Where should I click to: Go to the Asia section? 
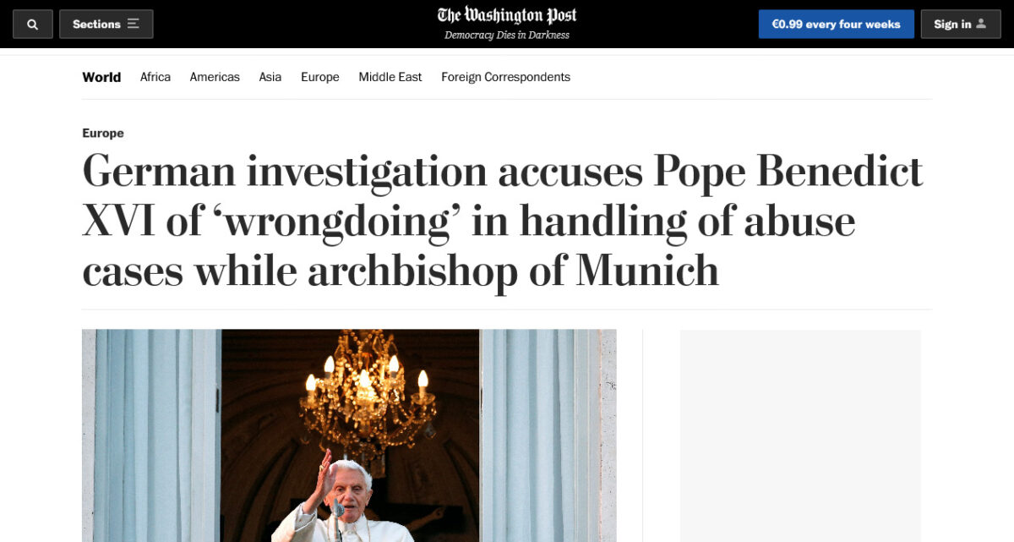(270, 77)
